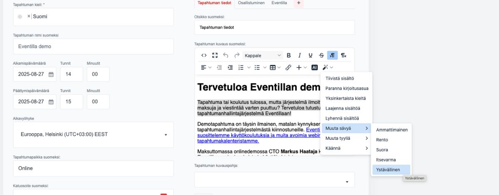Choose Laajenna sisältöä from menu
Screen dimensions: 499x195
[x=346, y=108]
